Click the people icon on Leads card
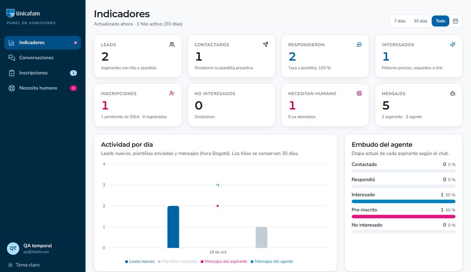 point(172,44)
